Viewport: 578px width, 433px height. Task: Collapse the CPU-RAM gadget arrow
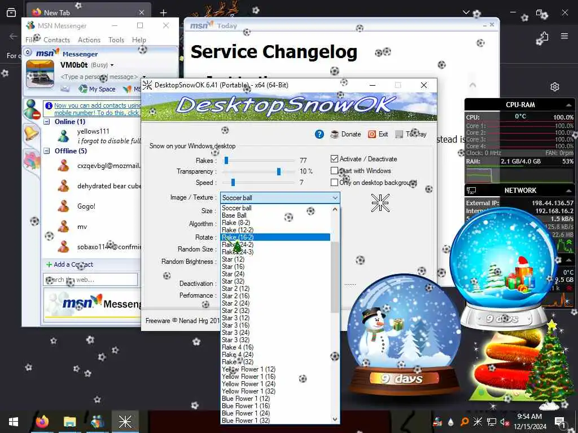(x=569, y=105)
